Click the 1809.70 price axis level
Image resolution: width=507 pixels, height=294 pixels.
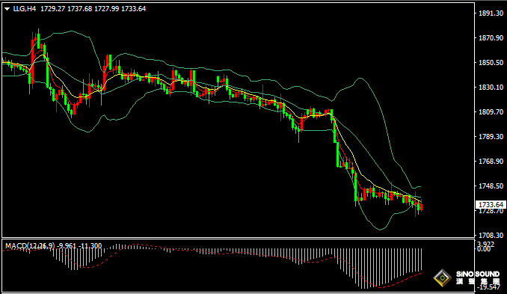pyautogui.click(x=491, y=112)
